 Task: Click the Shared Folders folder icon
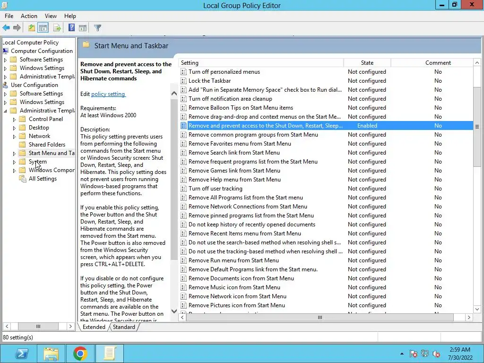(x=22, y=145)
